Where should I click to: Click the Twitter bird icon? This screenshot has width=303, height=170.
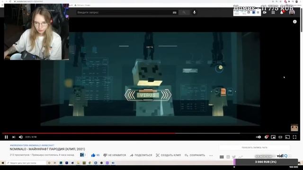tap(234, 157)
